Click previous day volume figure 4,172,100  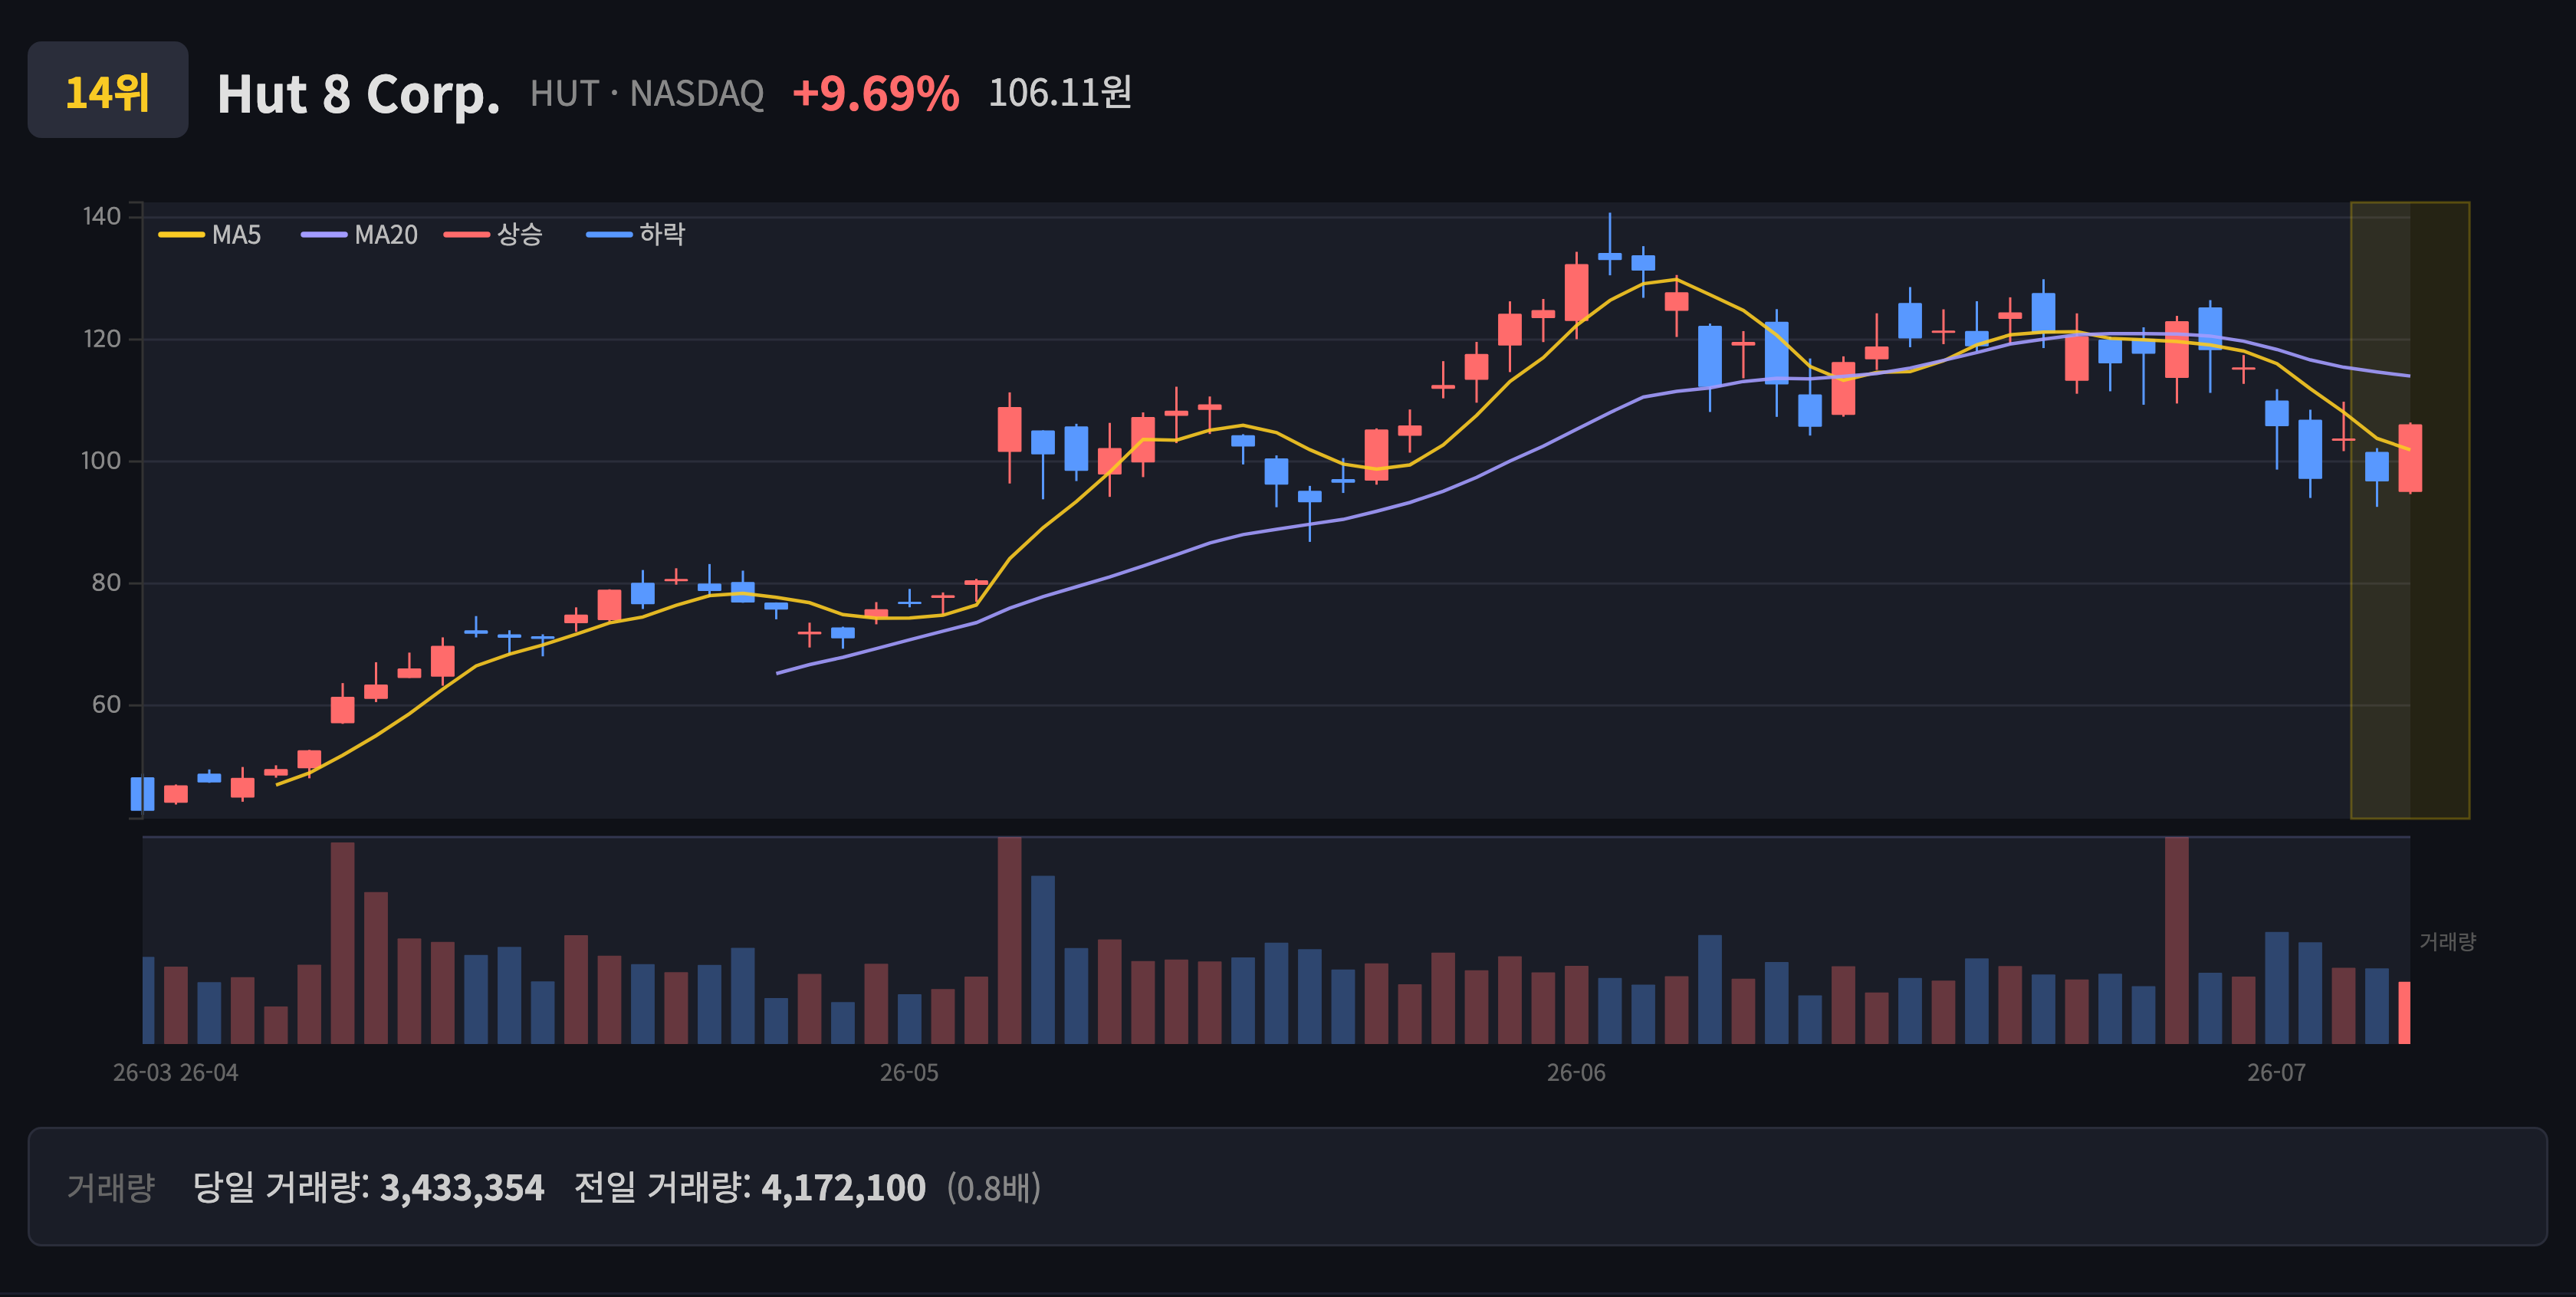point(843,1187)
